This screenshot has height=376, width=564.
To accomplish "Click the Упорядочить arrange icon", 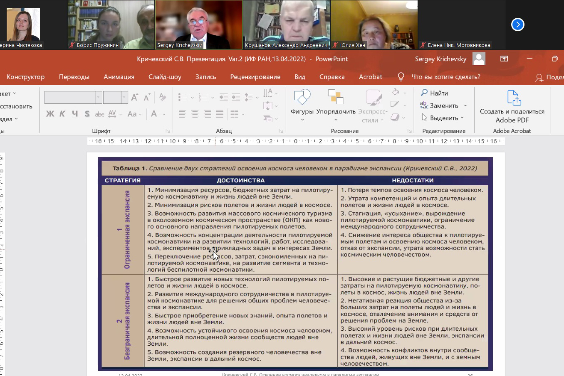I will click(335, 98).
